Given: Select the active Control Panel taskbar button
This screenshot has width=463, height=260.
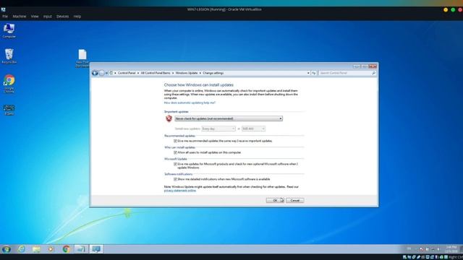Looking at the screenshot, I should tap(96, 249).
